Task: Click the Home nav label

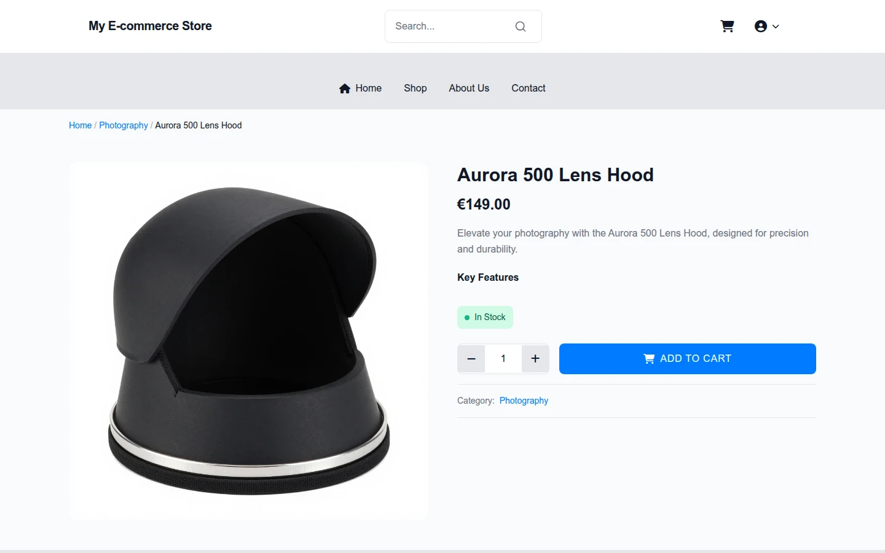Action: [369, 88]
